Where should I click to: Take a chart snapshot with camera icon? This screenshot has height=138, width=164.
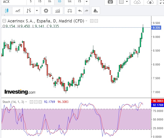(x=110, y=2)
